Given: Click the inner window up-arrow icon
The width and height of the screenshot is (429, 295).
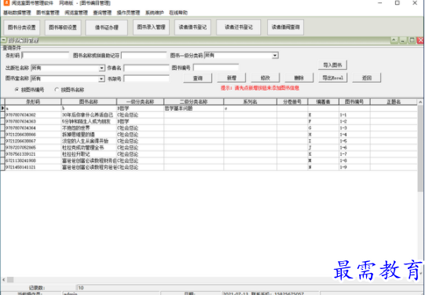Looking at the screenshot, I should pyautogui.click(x=394, y=40).
